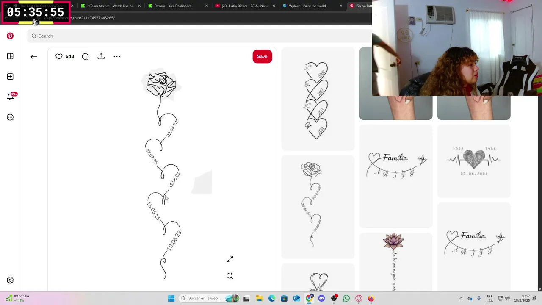Viewport: 542px width, 305px height.
Task: Open Discord from the taskbar
Action: coord(321,298)
